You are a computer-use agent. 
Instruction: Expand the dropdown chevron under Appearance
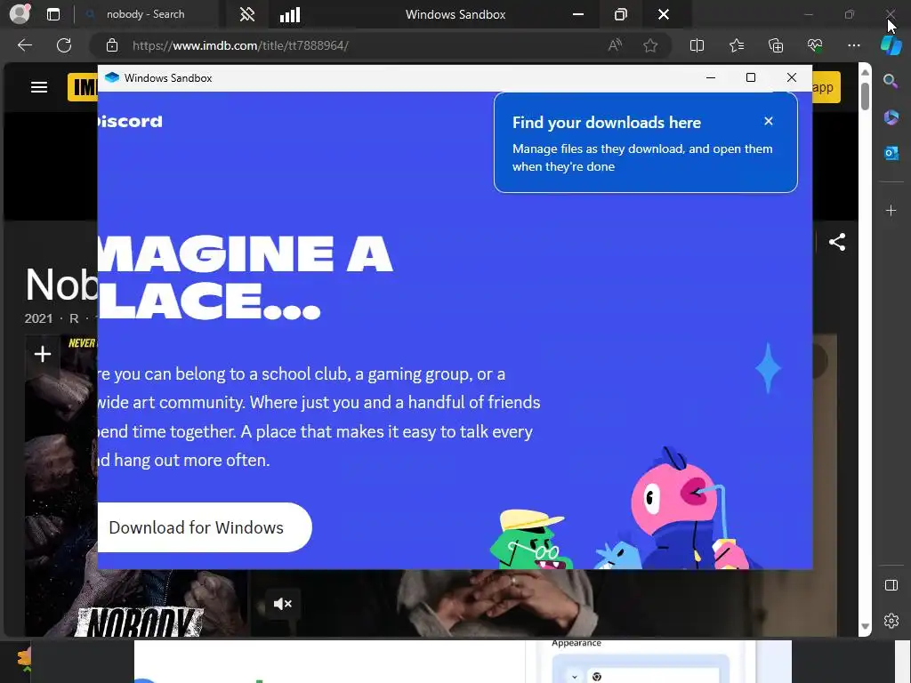575,677
